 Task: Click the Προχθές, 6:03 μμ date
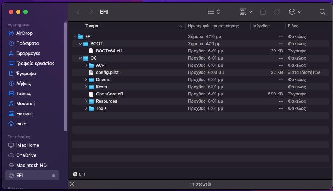[206, 73]
